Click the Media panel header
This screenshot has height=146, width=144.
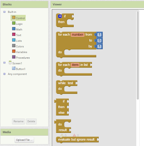24,132
